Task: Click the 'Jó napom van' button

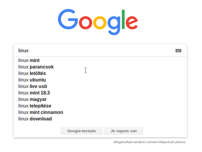Action: [x=124, y=131]
